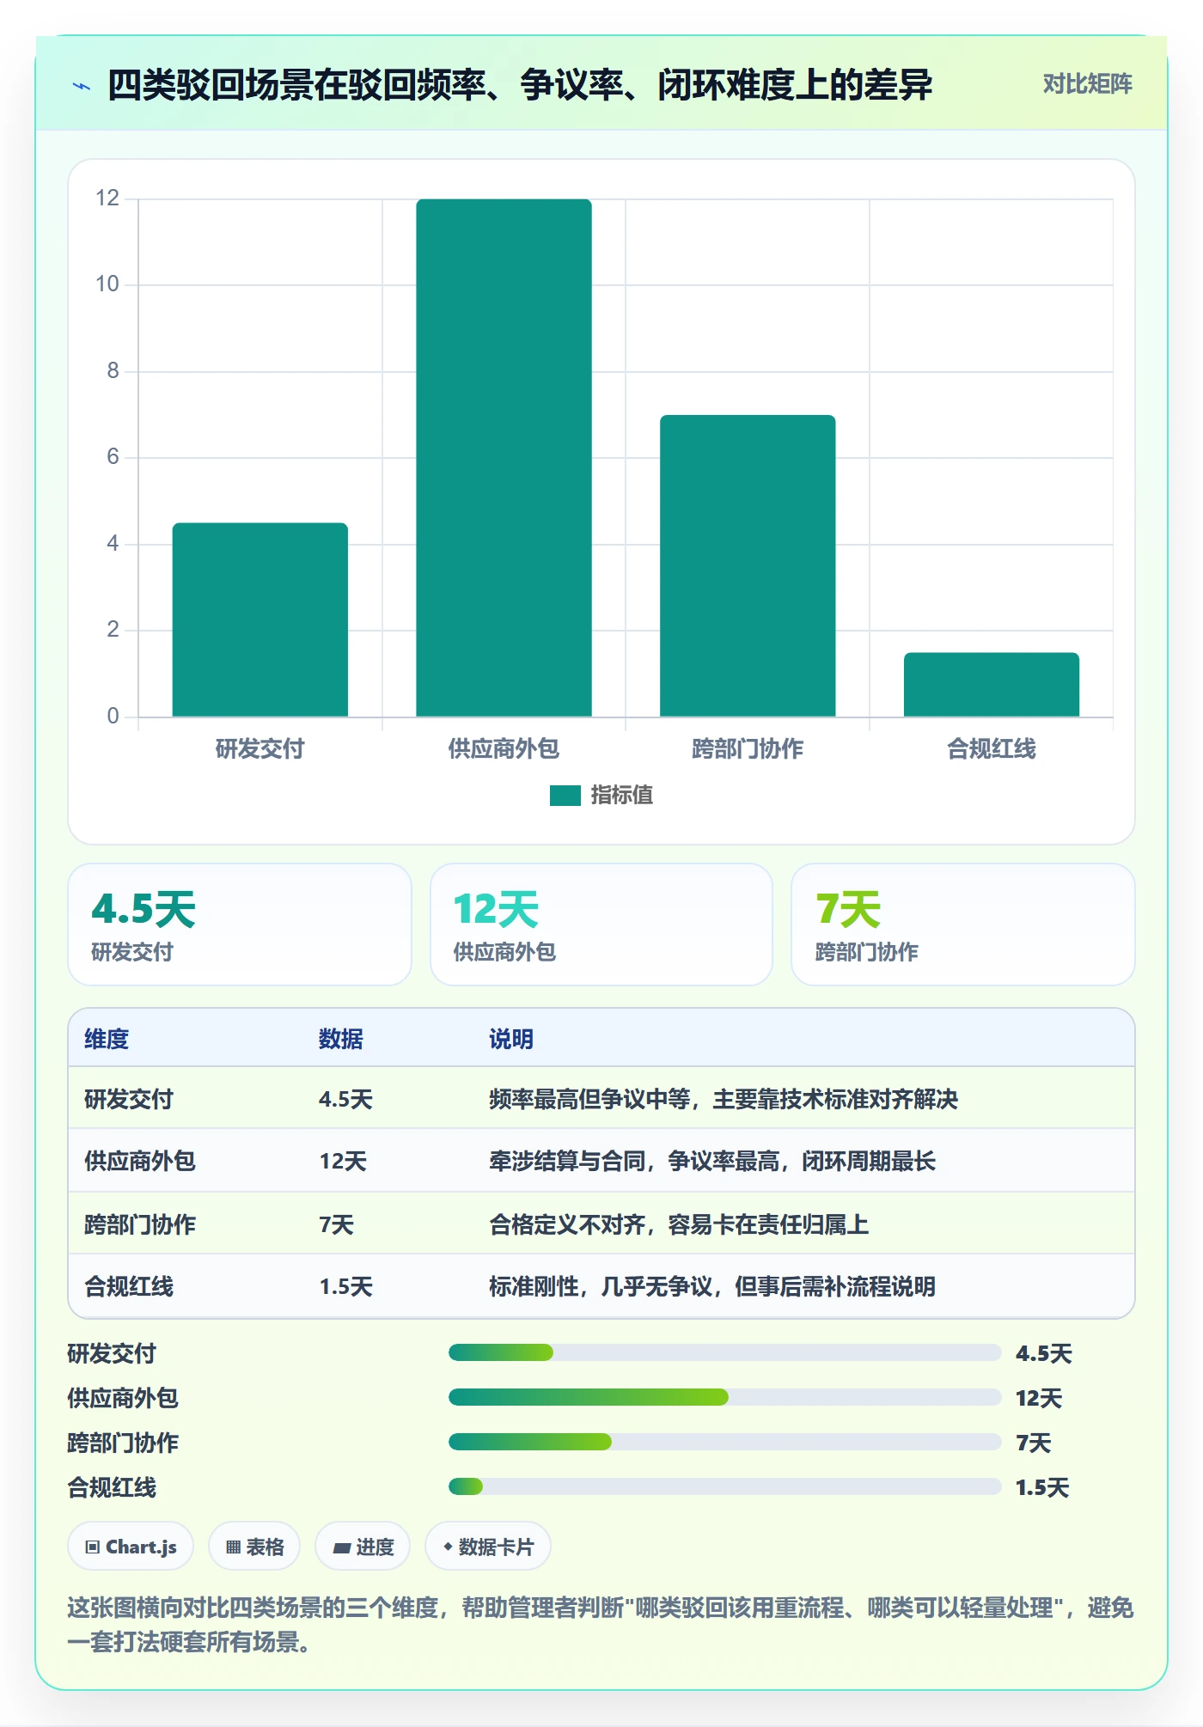The image size is (1203, 1727).
Task: Select 合规红线 cell in table
Action: 129,1286
